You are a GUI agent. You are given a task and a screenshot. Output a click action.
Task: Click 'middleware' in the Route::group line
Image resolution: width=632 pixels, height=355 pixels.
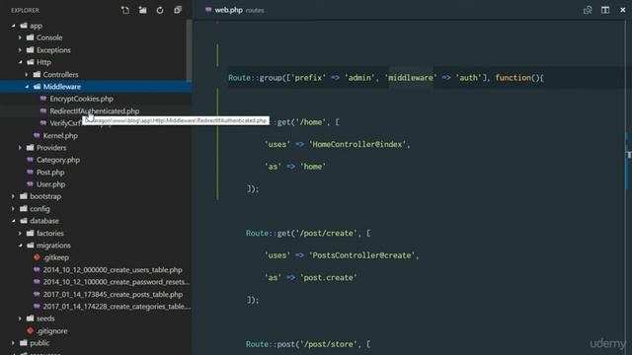tap(411, 77)
